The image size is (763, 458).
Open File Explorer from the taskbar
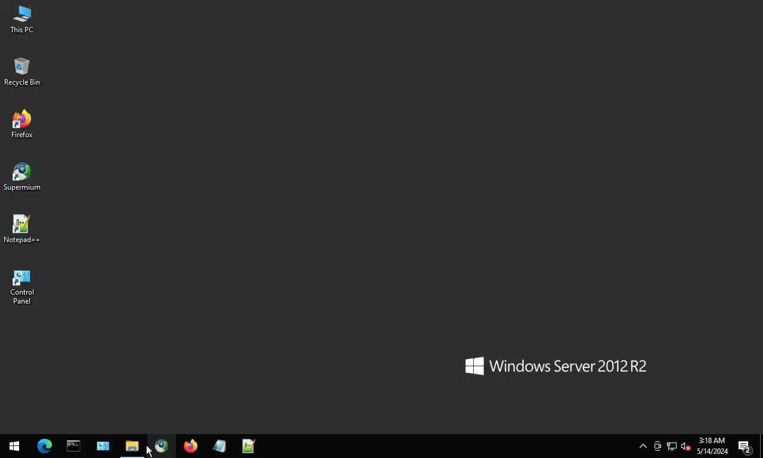tap(132, 446)
